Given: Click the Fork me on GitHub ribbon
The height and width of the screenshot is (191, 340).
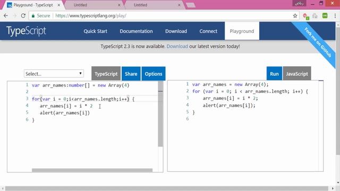Looking at the screenshot, I should click(x=318, y=42).
